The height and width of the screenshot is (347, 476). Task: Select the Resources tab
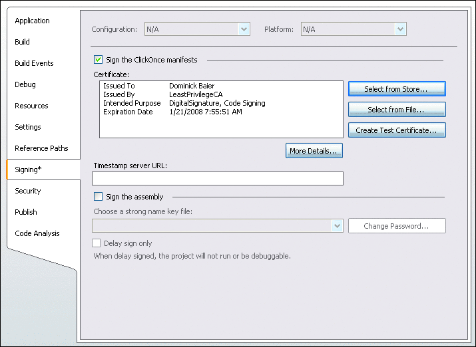(x=31, y=106)
